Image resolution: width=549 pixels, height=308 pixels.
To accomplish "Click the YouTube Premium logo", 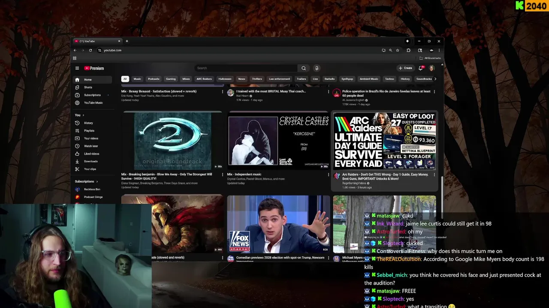I will pos(94,68).
